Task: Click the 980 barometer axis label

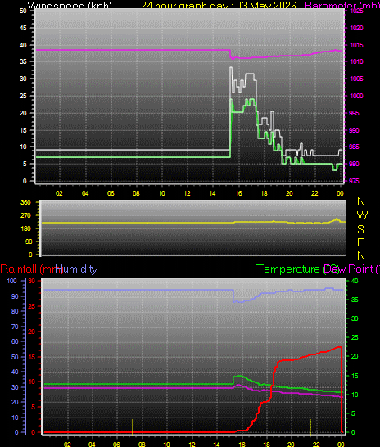Action: pyautogui.click(x=355, y=164)
